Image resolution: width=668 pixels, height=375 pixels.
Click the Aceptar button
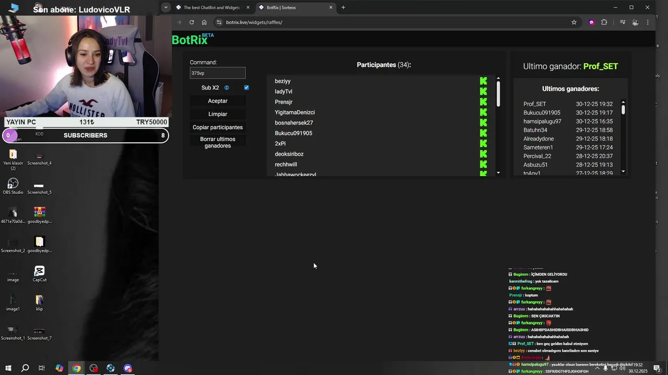click(x=218, y=101)
